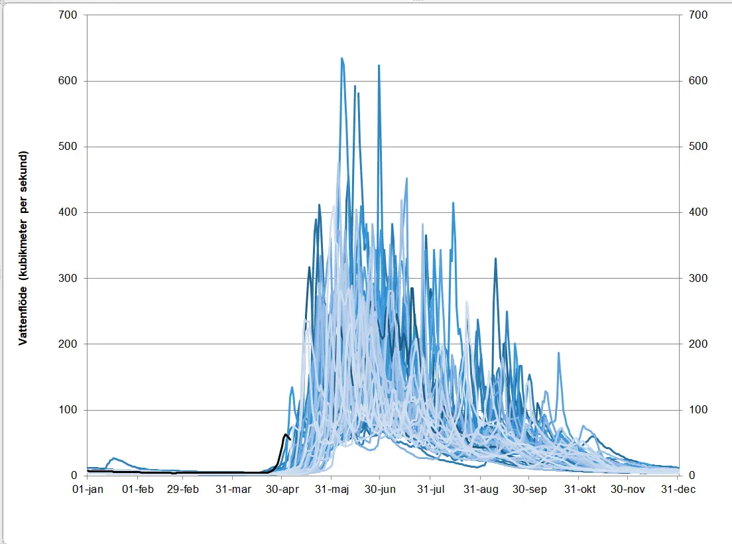This screenshot has height=544, width=732.
Task: Click the 0 label on right axis
Action: pyautogui.click(x=693, y=476)
